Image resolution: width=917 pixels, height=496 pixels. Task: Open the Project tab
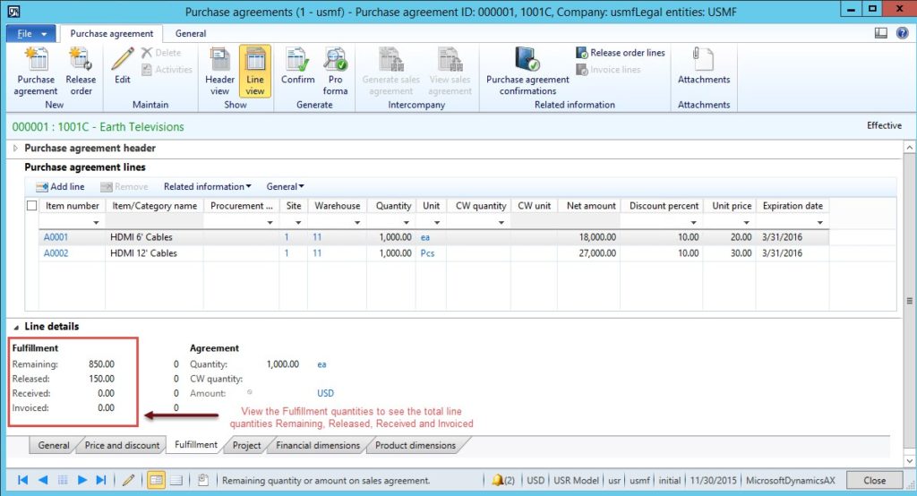coord(247,445)
